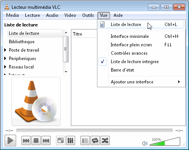Minimize the VLC window
The height and width of the screenshot is (150, 189).
154,7
